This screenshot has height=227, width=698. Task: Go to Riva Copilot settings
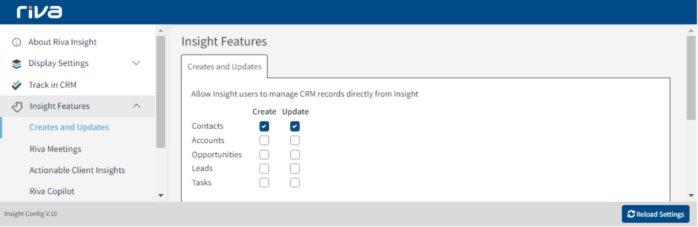point(52,192)
